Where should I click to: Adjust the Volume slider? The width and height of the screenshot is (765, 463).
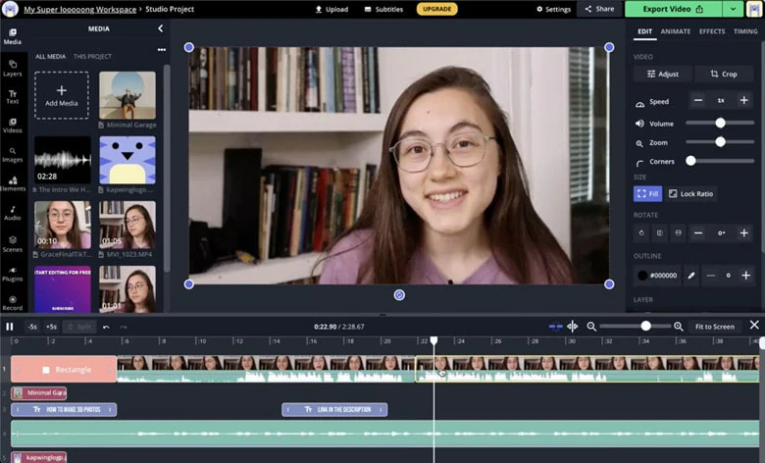click(x=720, y=123)
